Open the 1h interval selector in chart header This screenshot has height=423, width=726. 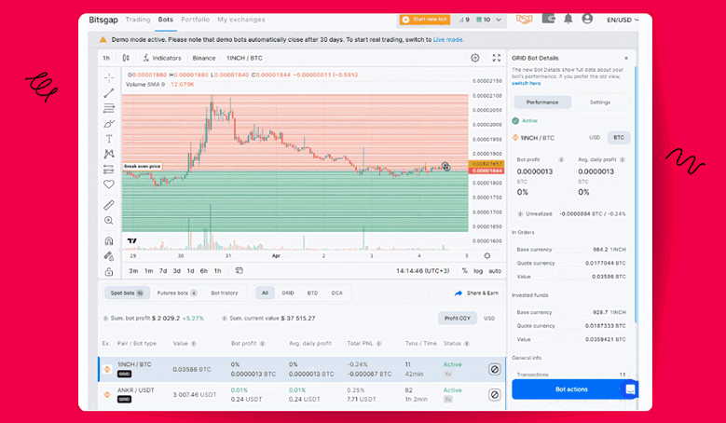pyautogui.click(x=106, y=58)
